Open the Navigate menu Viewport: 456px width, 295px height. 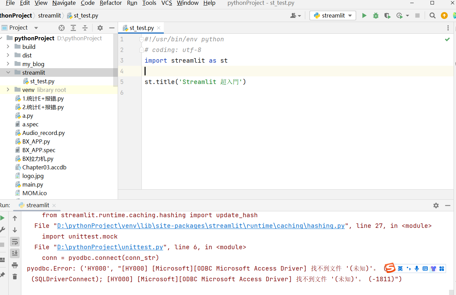click(64, 3)
